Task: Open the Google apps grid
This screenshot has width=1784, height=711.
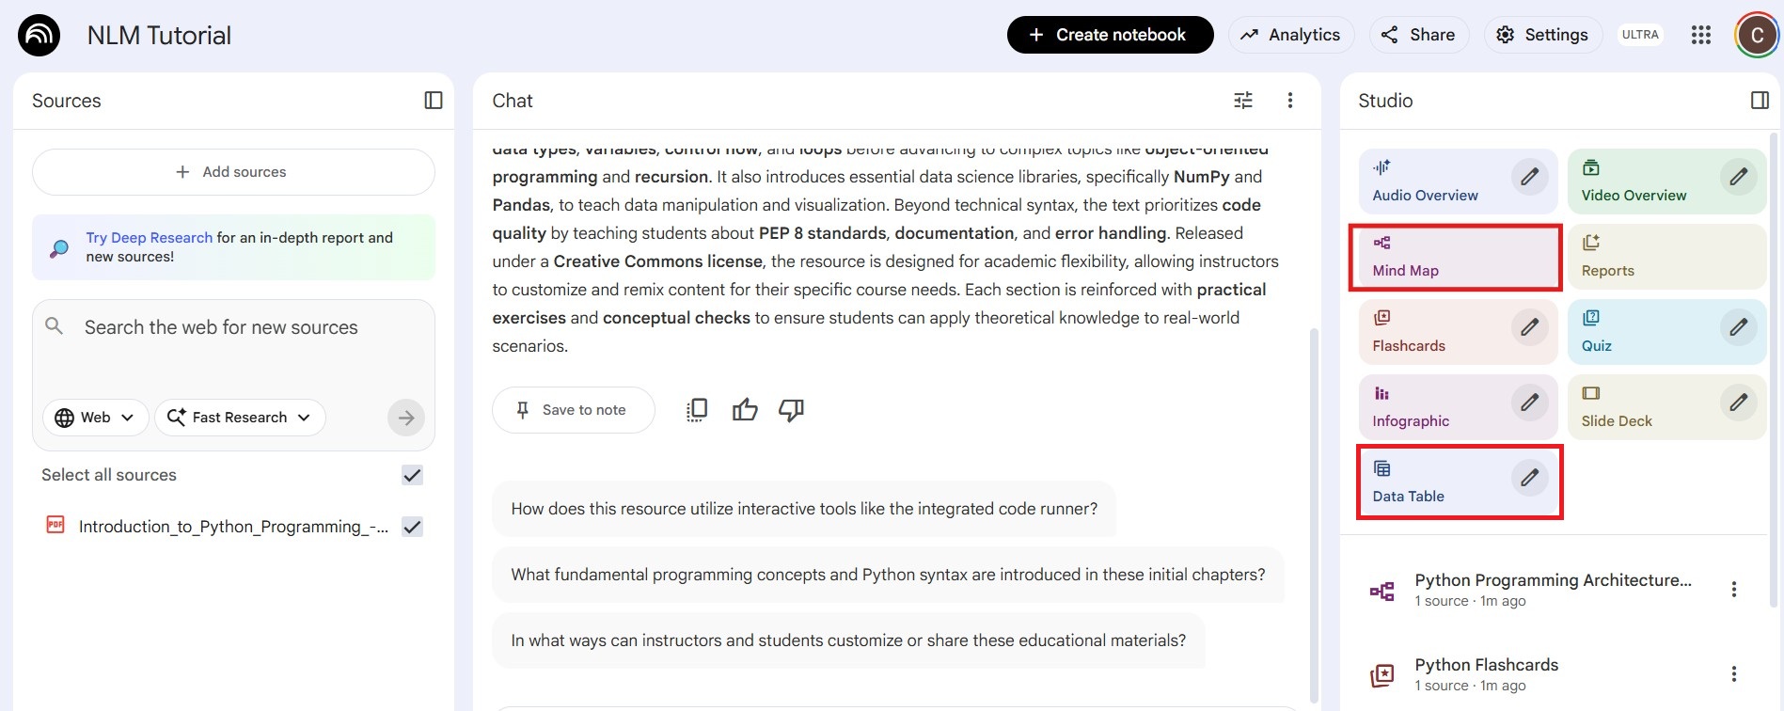Action: pyautogui.click(x=1701, y=35)
